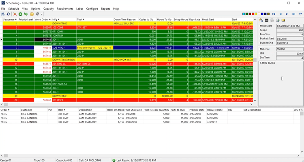The width and height of the screenshot is (304, 162).
Task: Select work order 568877 cell
Action: coord(43,64)
